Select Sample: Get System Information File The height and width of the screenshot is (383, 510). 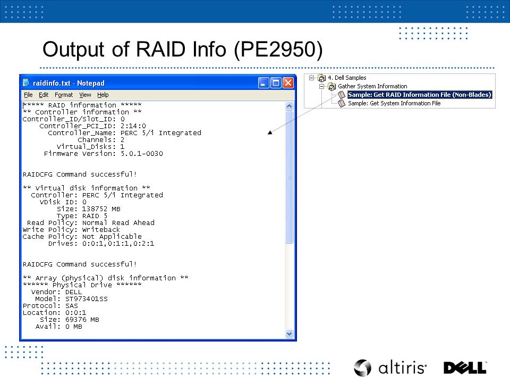pos(394,103)
